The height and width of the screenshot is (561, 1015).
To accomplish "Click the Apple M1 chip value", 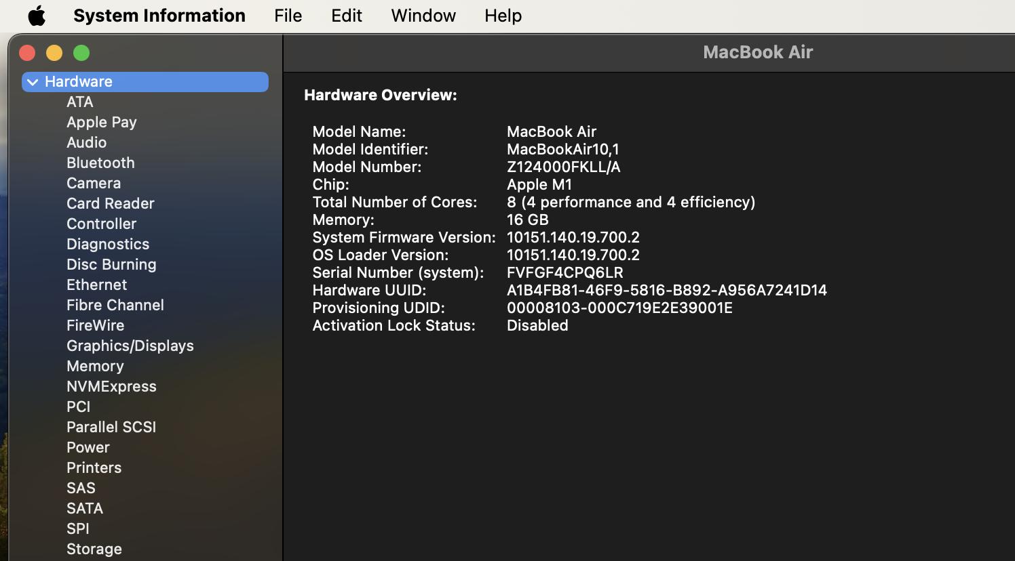I will pyautogui.click(x=539, y=184).
